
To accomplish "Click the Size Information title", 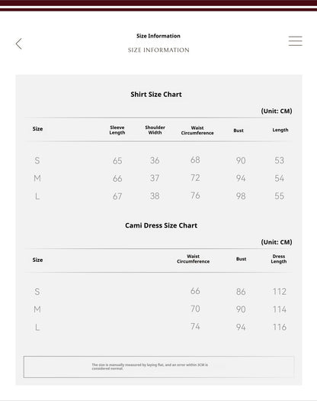I will click(158, 36).
